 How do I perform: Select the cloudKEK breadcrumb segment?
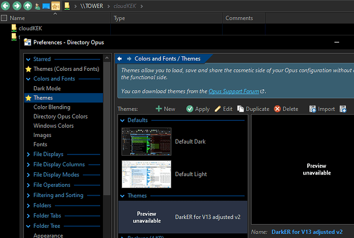click(125, 6)
